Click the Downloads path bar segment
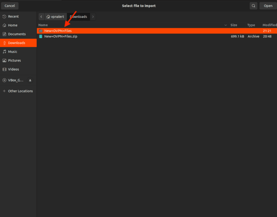Screen dimensions: 277x217 [78, 17]
